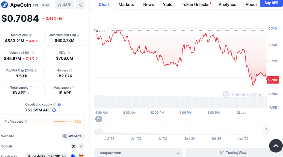Copy the contract address 0x4d22...594381
The height and width of the screenshot is (157, 283).
pos(64,156)
